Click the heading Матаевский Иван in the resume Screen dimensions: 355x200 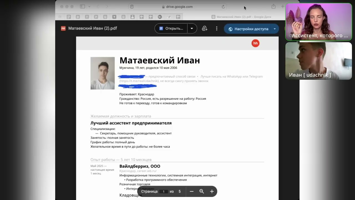159,60
